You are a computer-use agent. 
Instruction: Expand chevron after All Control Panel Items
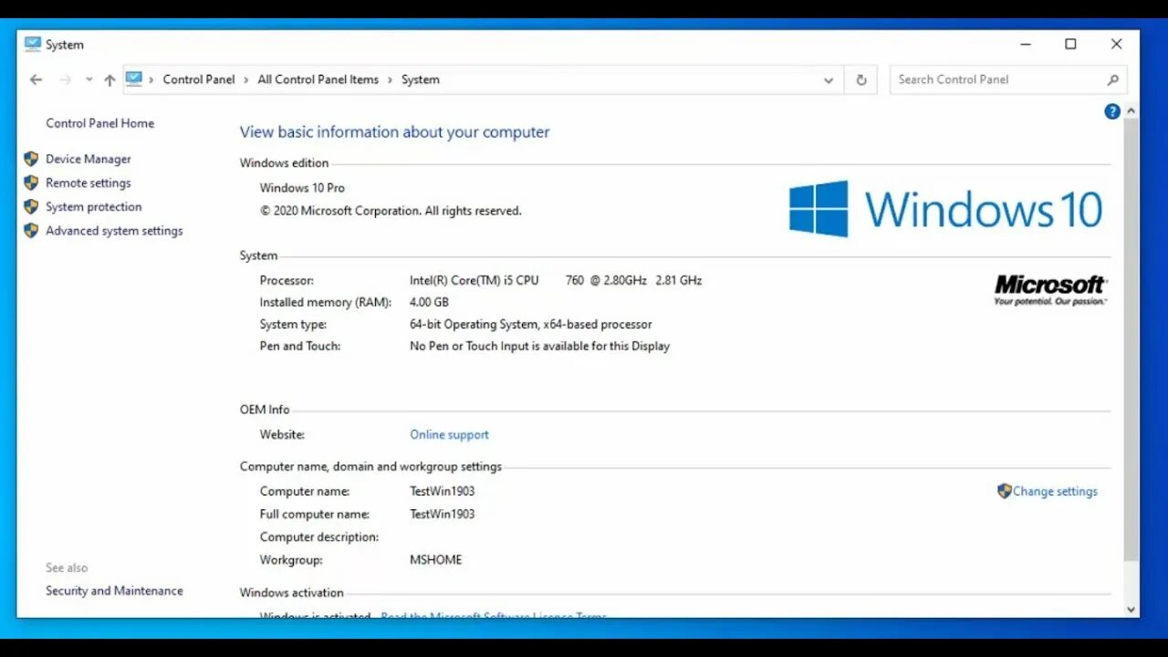(391, 79)
